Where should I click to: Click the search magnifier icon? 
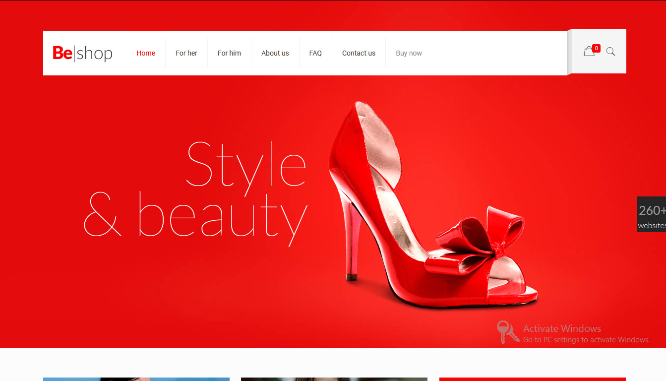tap(610, 52)
